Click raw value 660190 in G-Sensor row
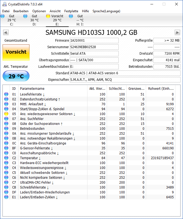Image resolution: width=183 pixels, height=219 pixels. click(x=168, y=148)
